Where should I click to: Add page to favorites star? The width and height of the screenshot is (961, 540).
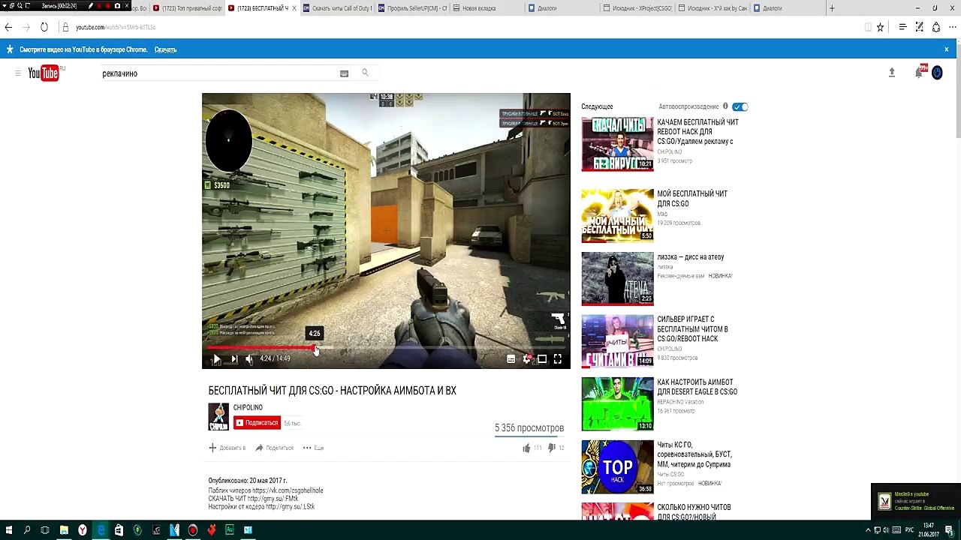[x=880, y=27]
